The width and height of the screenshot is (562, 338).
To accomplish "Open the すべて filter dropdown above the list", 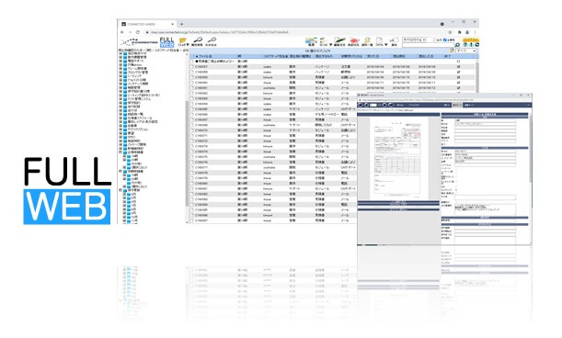I will [x=466, y=51].
